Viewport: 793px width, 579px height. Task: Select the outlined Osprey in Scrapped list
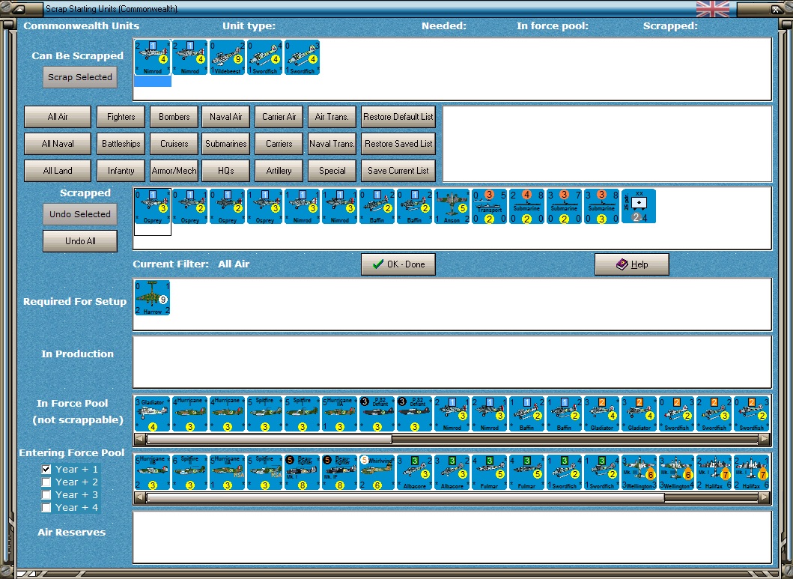pos(152,206)
